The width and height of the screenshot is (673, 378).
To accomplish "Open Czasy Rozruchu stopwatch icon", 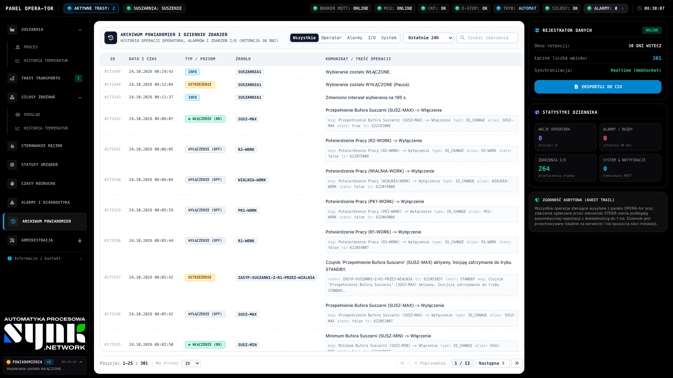I will click(x=12, y=184).
